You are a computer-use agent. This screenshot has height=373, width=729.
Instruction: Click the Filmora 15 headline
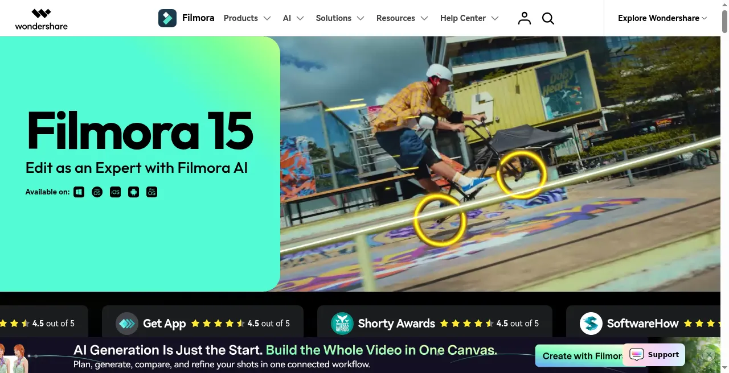[140, 131]
